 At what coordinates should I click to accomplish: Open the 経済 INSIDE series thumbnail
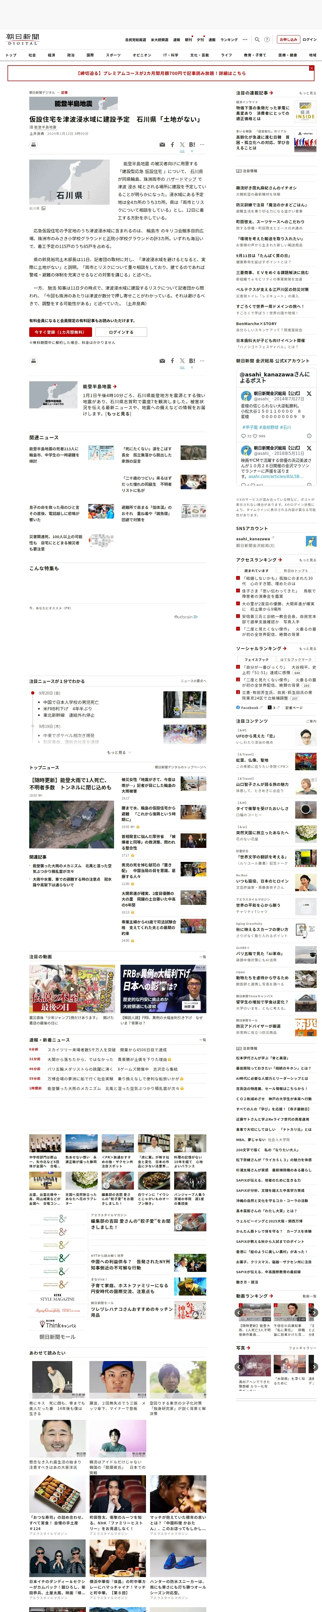click(x=305, y=112)
